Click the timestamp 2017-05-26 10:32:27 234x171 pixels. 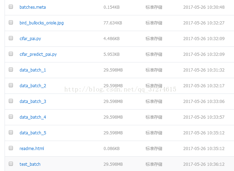204,23
